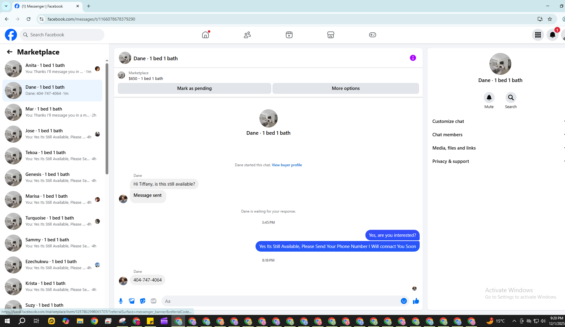Open the taskbar clock and date

pyautogui.click(x=557, y=321)
